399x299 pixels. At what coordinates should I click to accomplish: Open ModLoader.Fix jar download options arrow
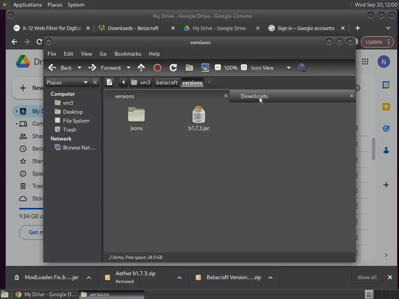coord(89,278)
